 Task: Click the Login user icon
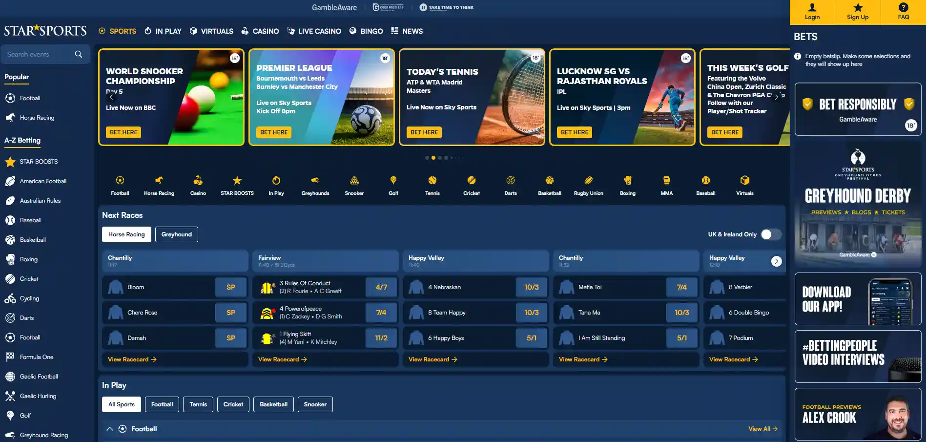(x=812, y=7)
